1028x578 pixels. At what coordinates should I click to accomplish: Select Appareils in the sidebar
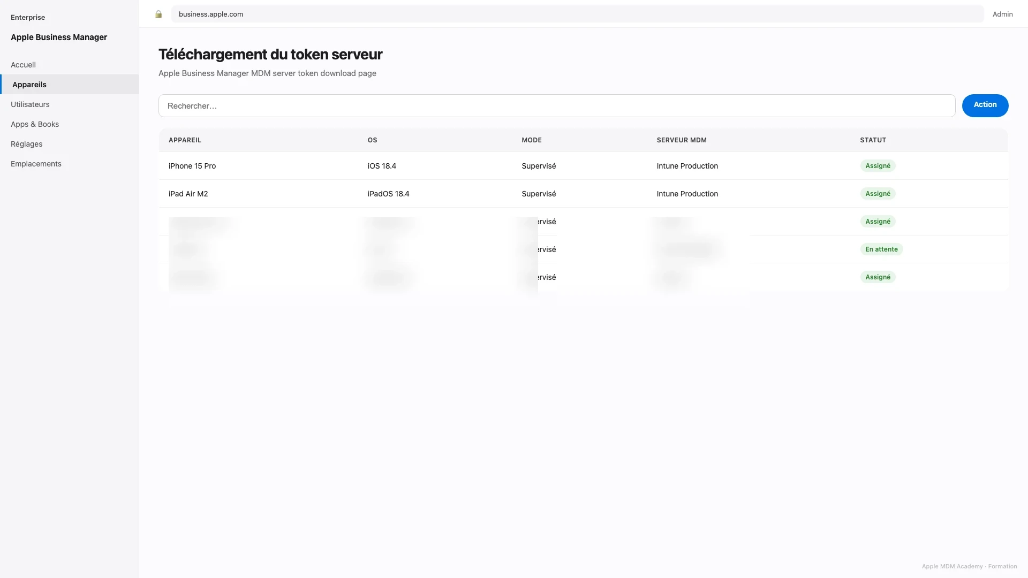click(70, 85)
